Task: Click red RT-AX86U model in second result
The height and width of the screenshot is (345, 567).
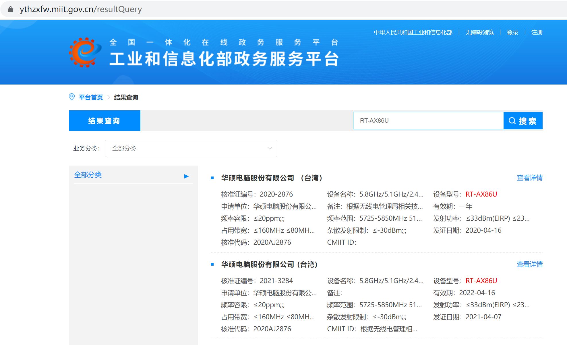Action: 481,281
